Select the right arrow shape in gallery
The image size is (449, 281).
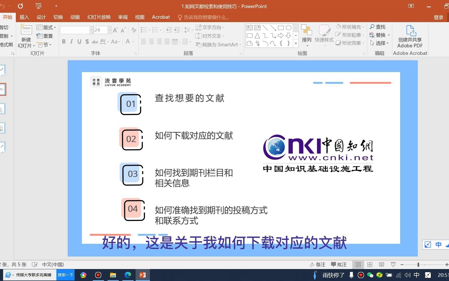coord(281,36)
